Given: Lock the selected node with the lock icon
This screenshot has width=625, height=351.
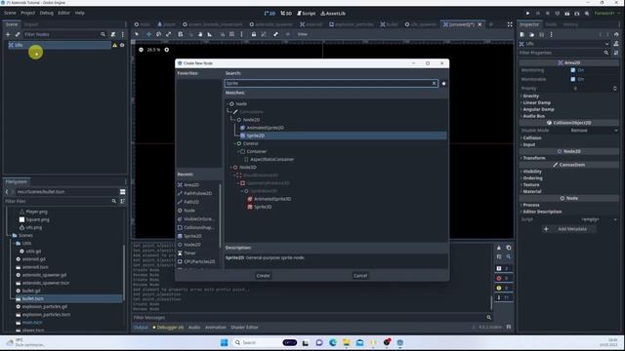Looking at the screenshot, I should [254, 34].
